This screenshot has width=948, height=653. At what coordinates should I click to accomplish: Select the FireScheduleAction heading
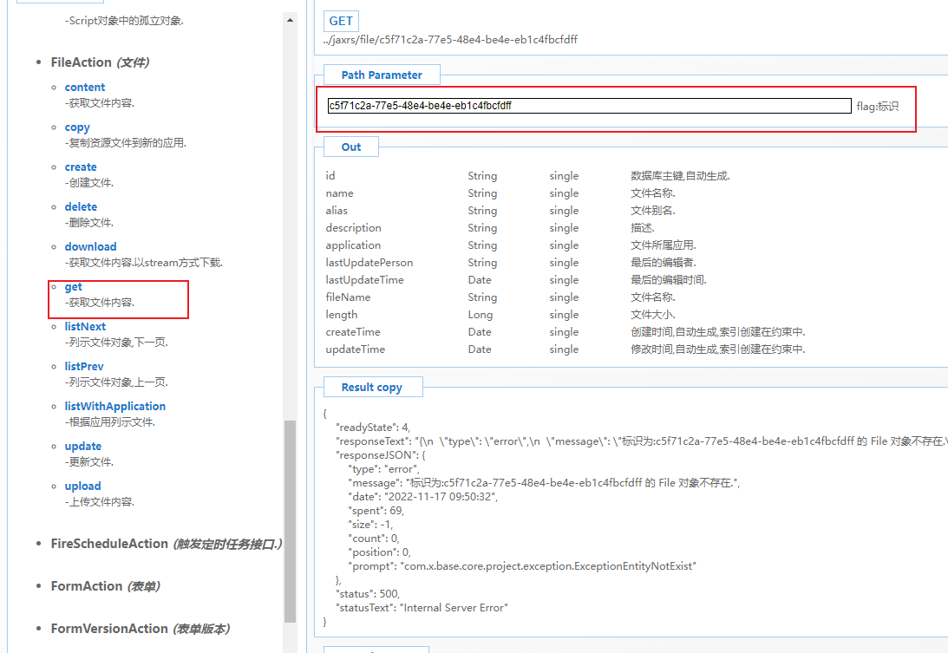click(x=167, y=544)
